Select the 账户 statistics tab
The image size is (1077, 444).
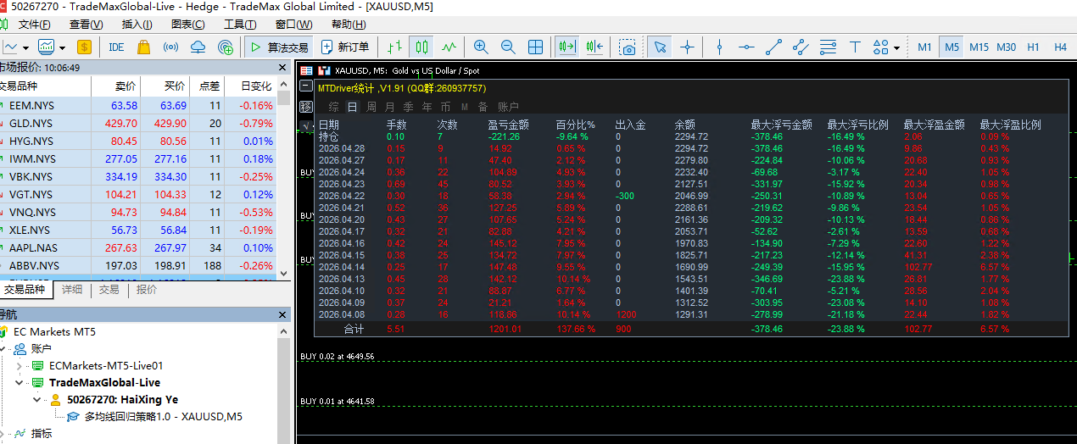click(x=508, y=107)
